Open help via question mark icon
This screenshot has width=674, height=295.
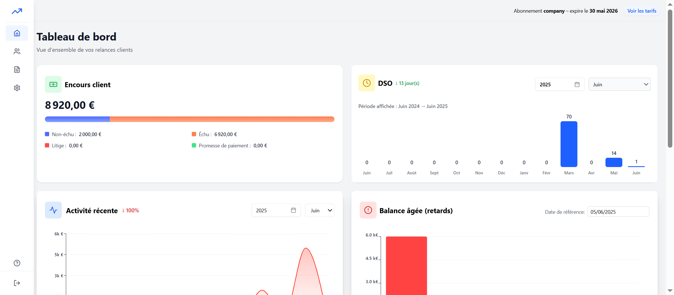click(x=17, y=263)
